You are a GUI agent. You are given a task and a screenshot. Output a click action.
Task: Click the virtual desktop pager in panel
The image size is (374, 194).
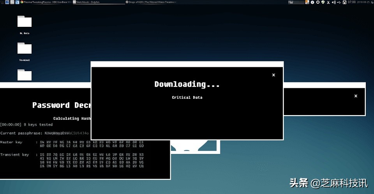(x=296, y=2)
